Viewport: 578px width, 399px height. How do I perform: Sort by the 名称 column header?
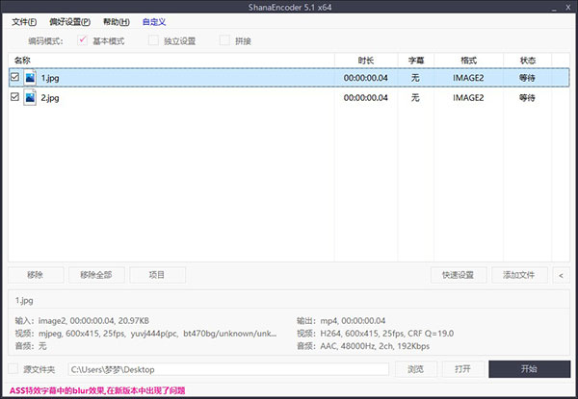[171, 61]
